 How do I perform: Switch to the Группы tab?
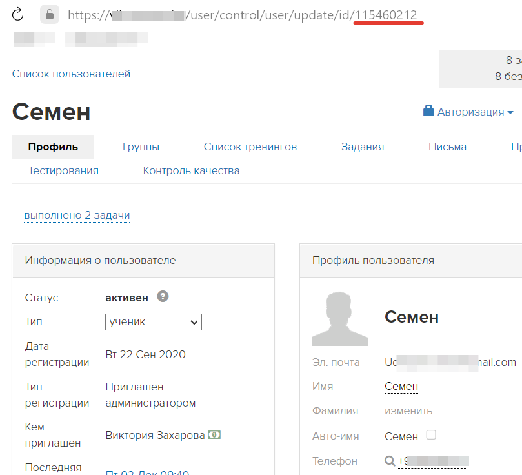click(x=141, y=147)
